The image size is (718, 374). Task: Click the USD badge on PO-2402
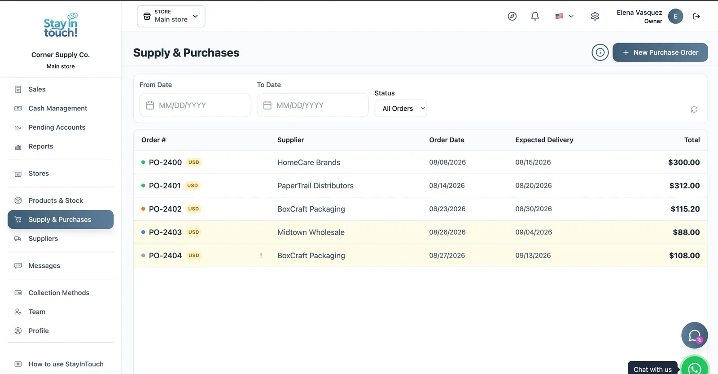point(193,209)
